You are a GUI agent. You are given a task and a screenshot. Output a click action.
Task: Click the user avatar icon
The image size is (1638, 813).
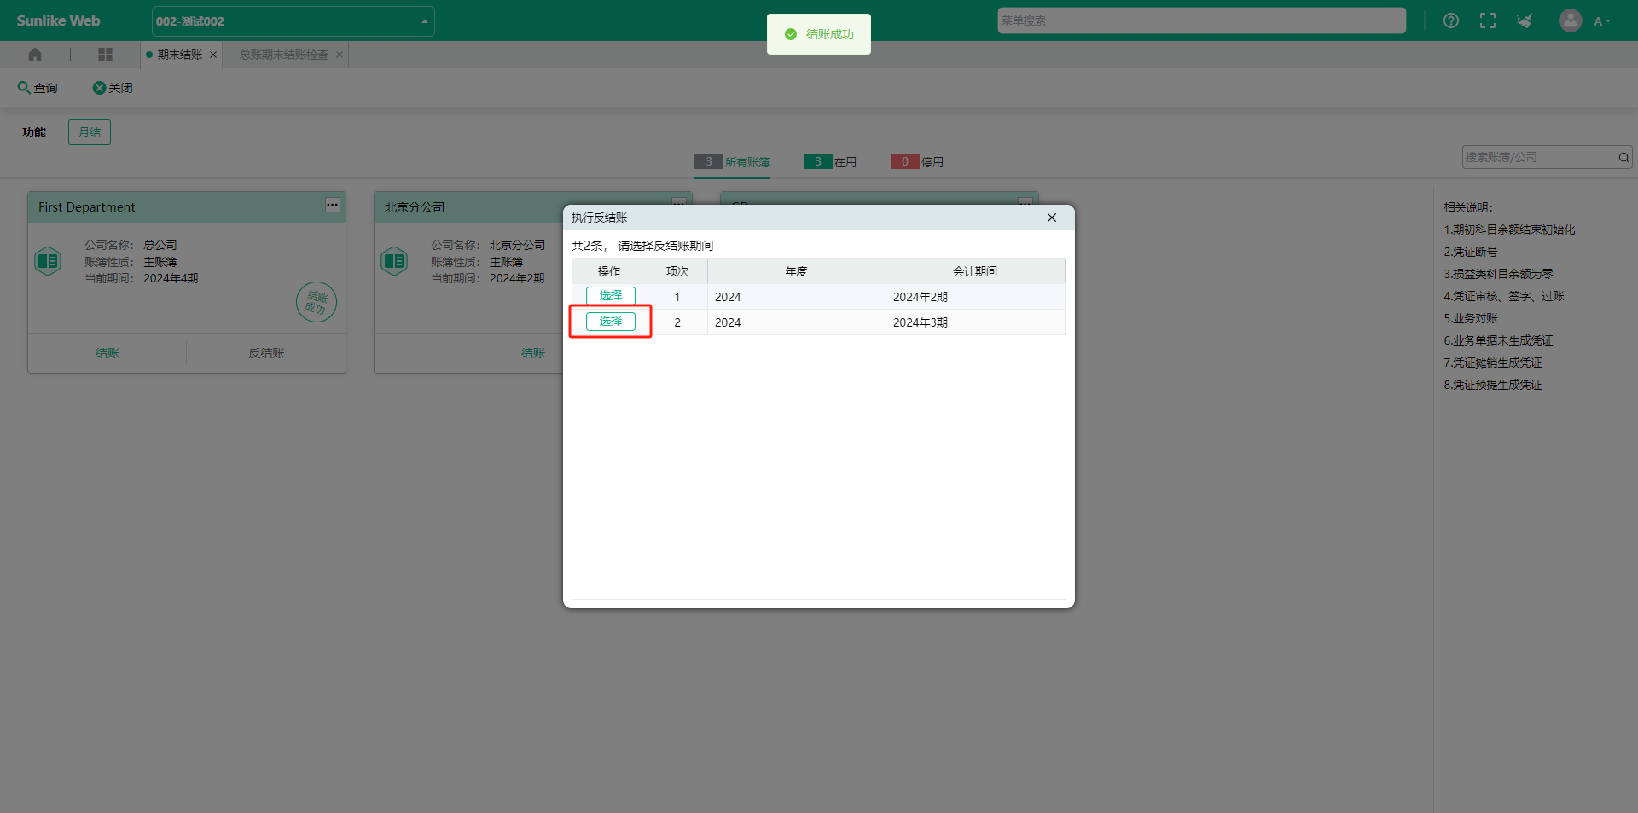pyautogui.click(x=1570, y=20)
